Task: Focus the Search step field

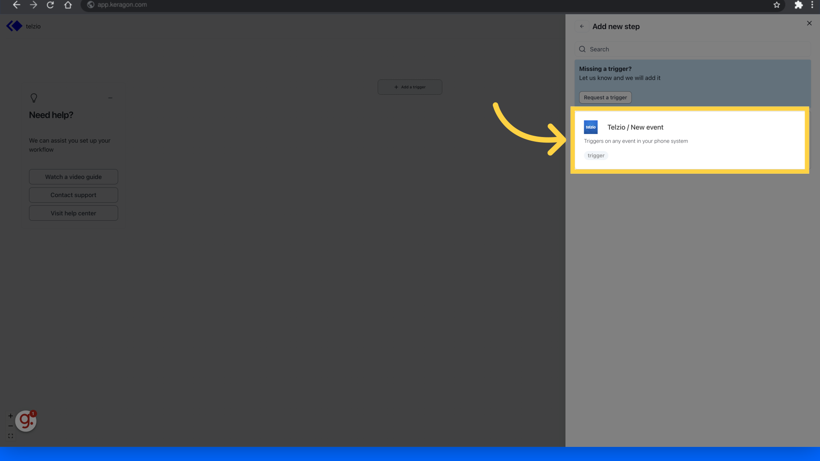Action: (693, 50)
